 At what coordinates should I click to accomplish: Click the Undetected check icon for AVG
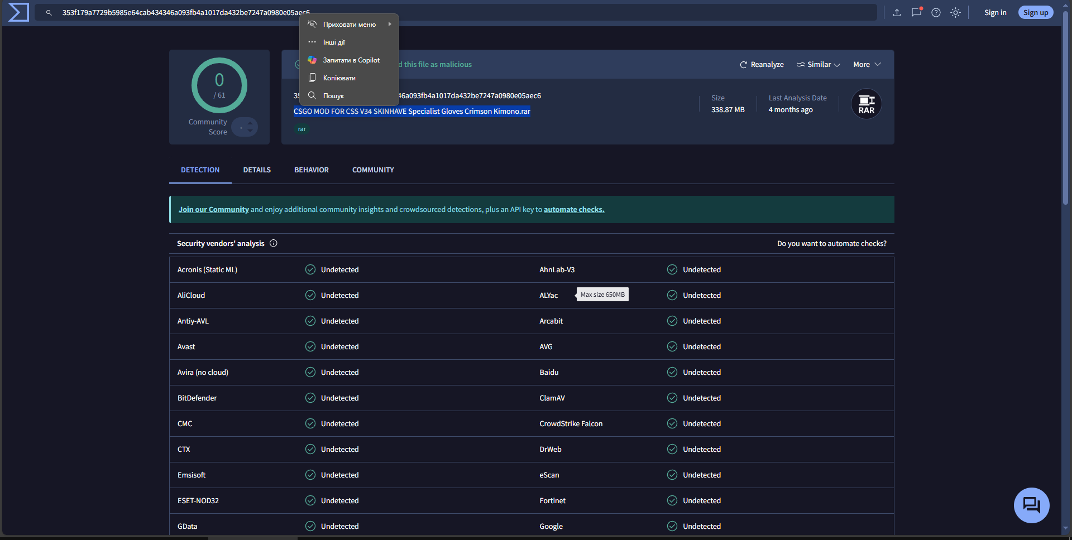(x=672, y=346)
